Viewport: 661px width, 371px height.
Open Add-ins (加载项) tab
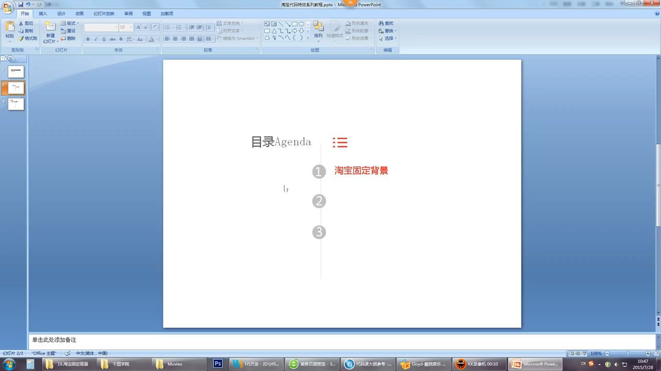coord(167,13)
